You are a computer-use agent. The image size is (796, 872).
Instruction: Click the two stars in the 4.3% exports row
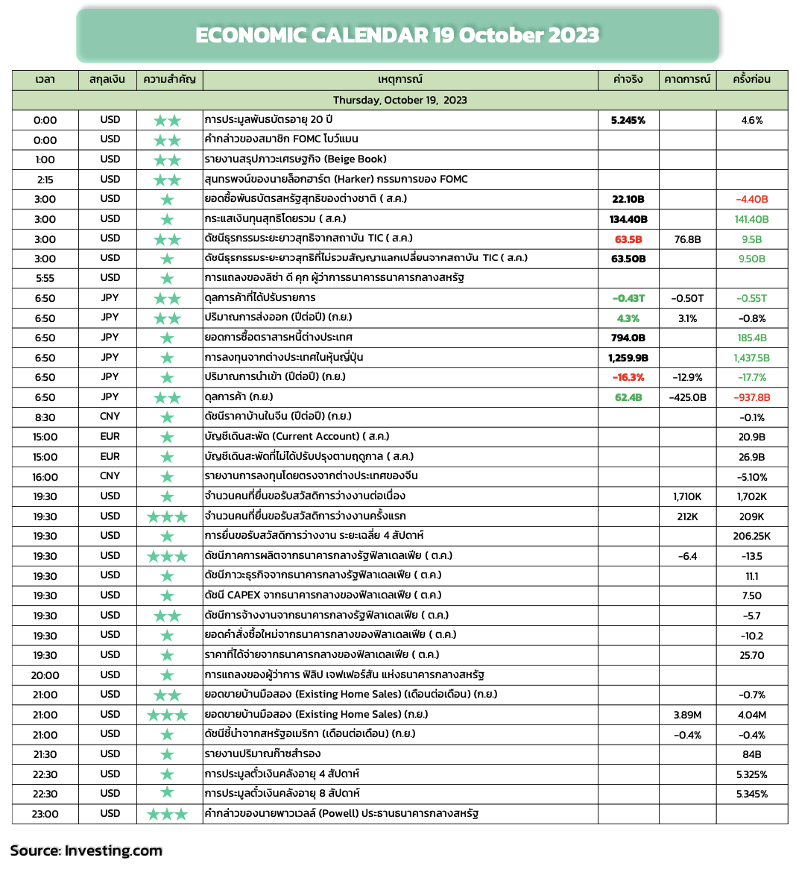point(167,319)
